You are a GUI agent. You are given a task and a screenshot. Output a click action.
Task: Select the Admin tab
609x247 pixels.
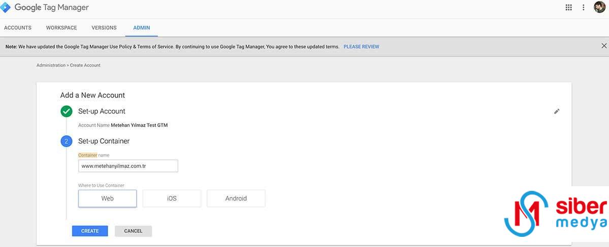tap(142, 28)
